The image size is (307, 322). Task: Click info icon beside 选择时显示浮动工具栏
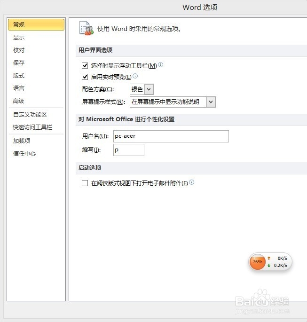[x=161, y=65]
